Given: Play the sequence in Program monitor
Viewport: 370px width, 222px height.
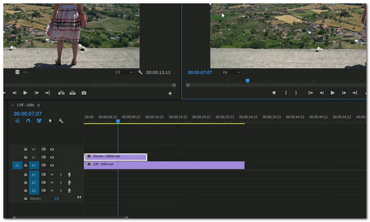Looking at the screenshot, I should 333,93.
